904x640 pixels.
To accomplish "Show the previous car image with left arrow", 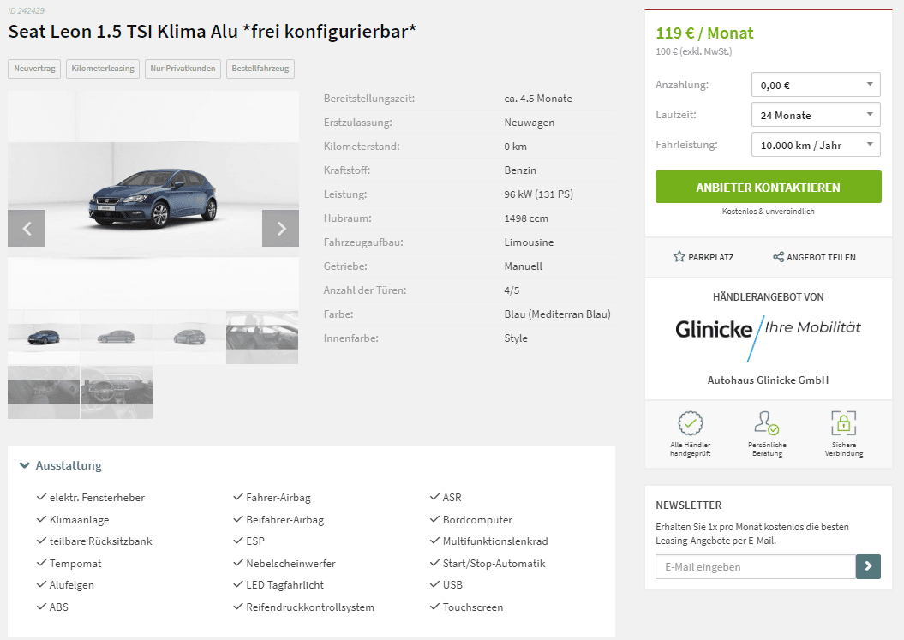I will point(27,228).
